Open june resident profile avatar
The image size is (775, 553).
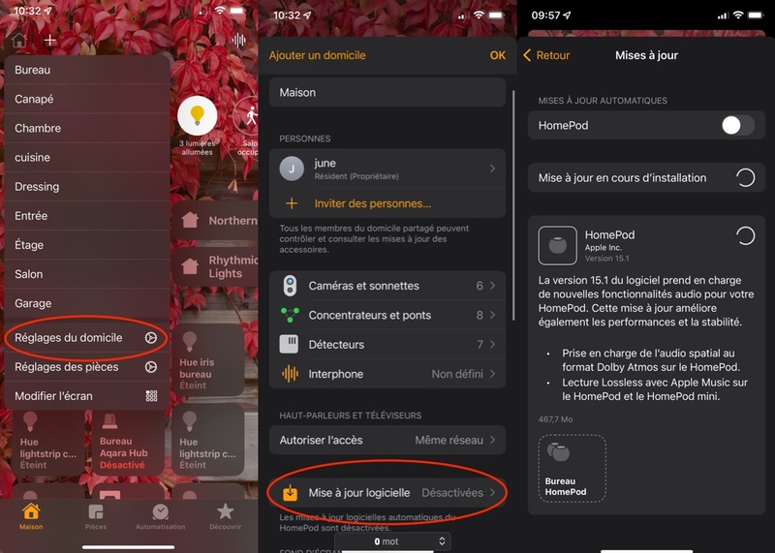pos(292,169)
